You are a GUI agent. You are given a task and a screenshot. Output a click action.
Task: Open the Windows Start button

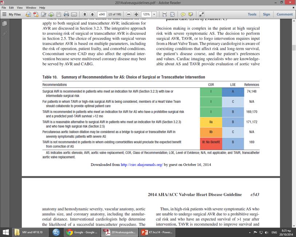click(6, 232)
